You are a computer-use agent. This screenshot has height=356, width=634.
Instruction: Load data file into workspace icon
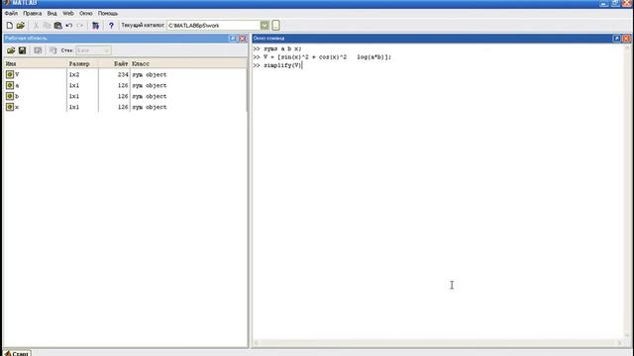(x=11, y=50)
